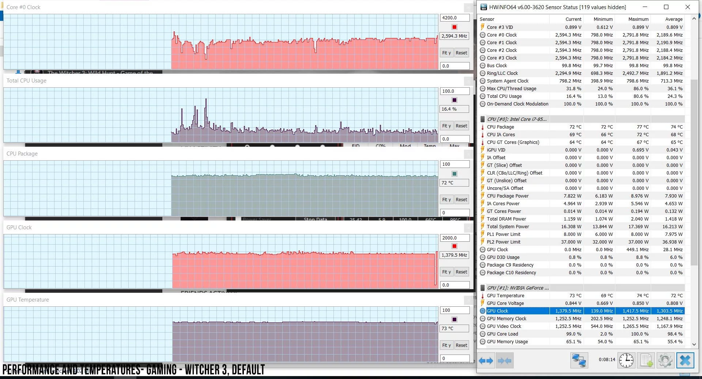Select the Max CPU/Thread Usage row
The width and height of the screenshot is (702, 379).
pyautogui.click(x=581, y=88)
